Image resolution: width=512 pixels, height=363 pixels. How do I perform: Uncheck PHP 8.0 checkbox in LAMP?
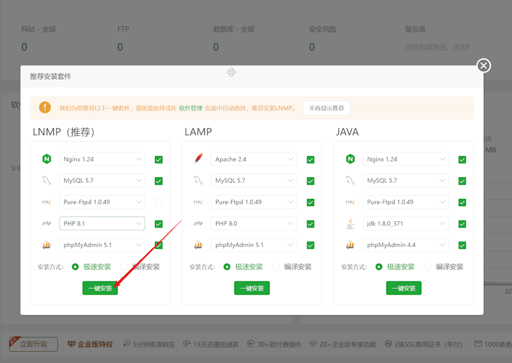click(x=310, y=224)
